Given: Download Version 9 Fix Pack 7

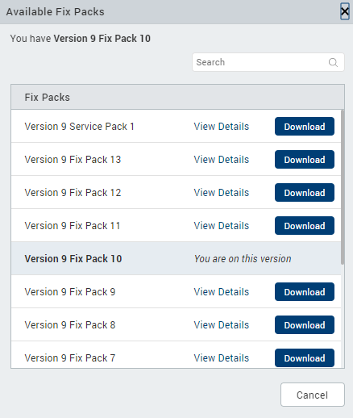Looking at the screenshot, I should pos(305,358).
